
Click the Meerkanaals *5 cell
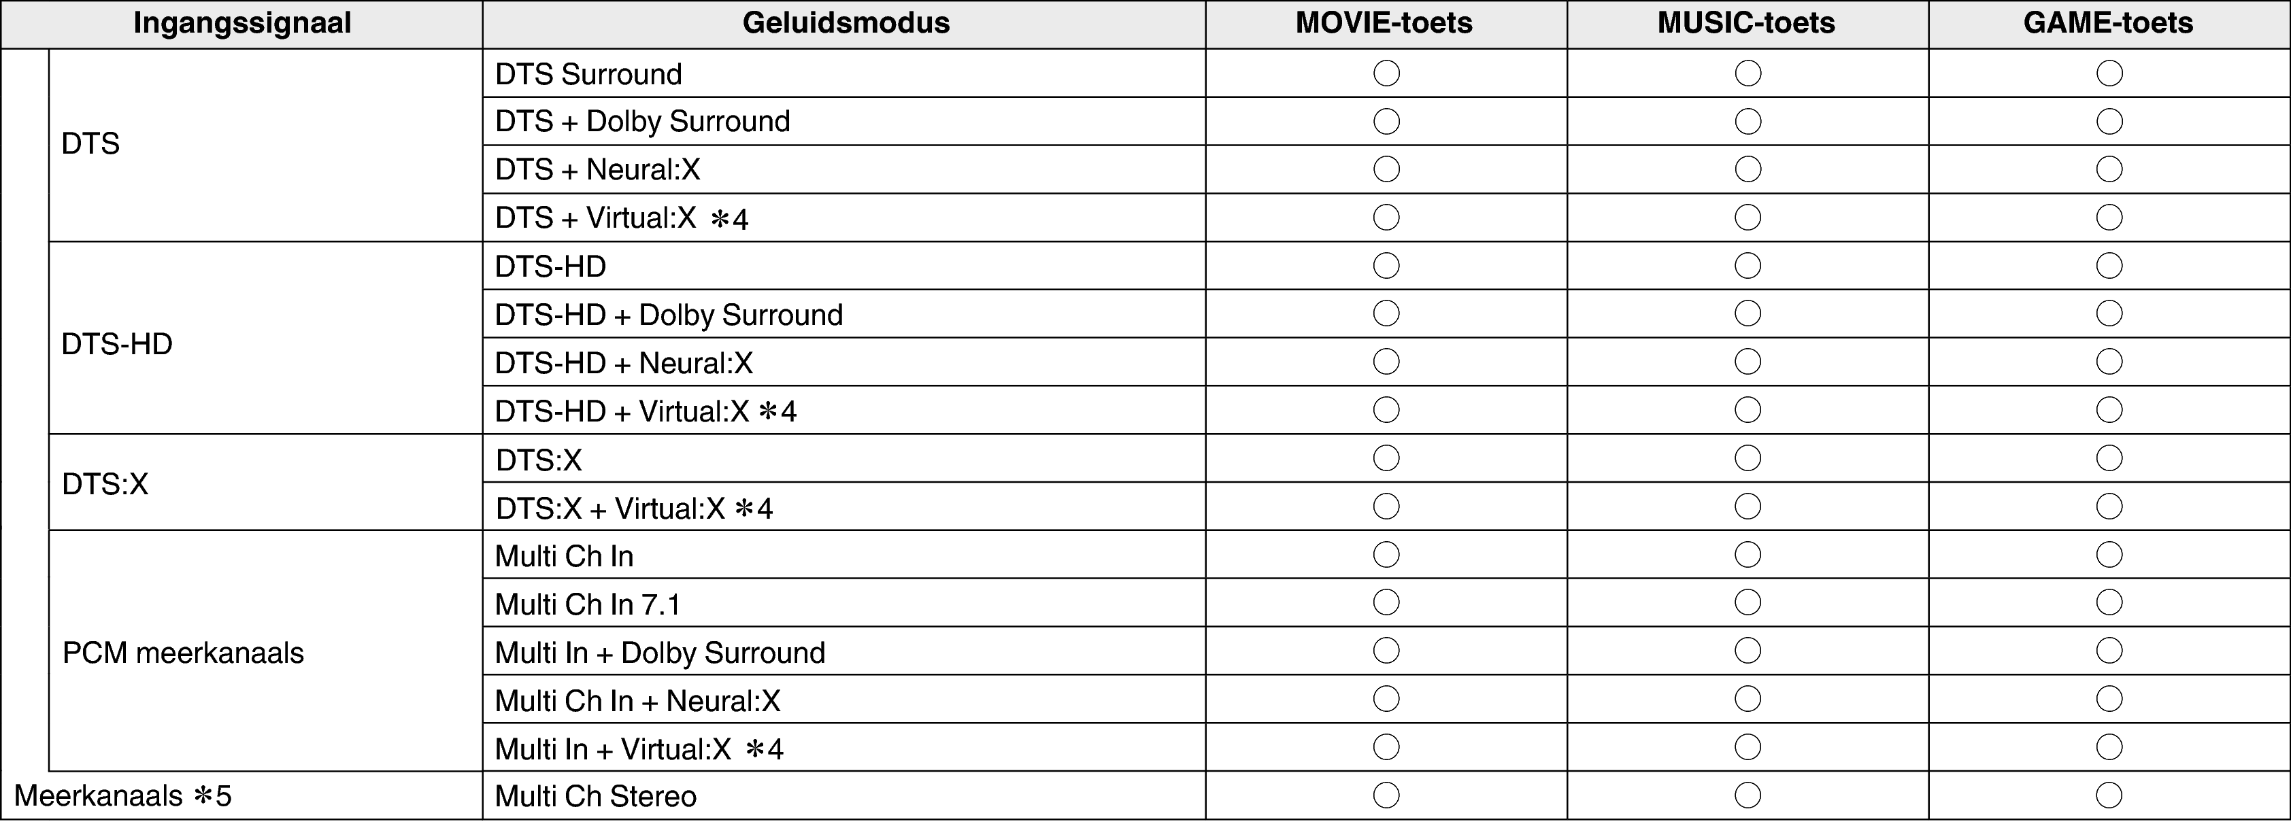[242, 795]
